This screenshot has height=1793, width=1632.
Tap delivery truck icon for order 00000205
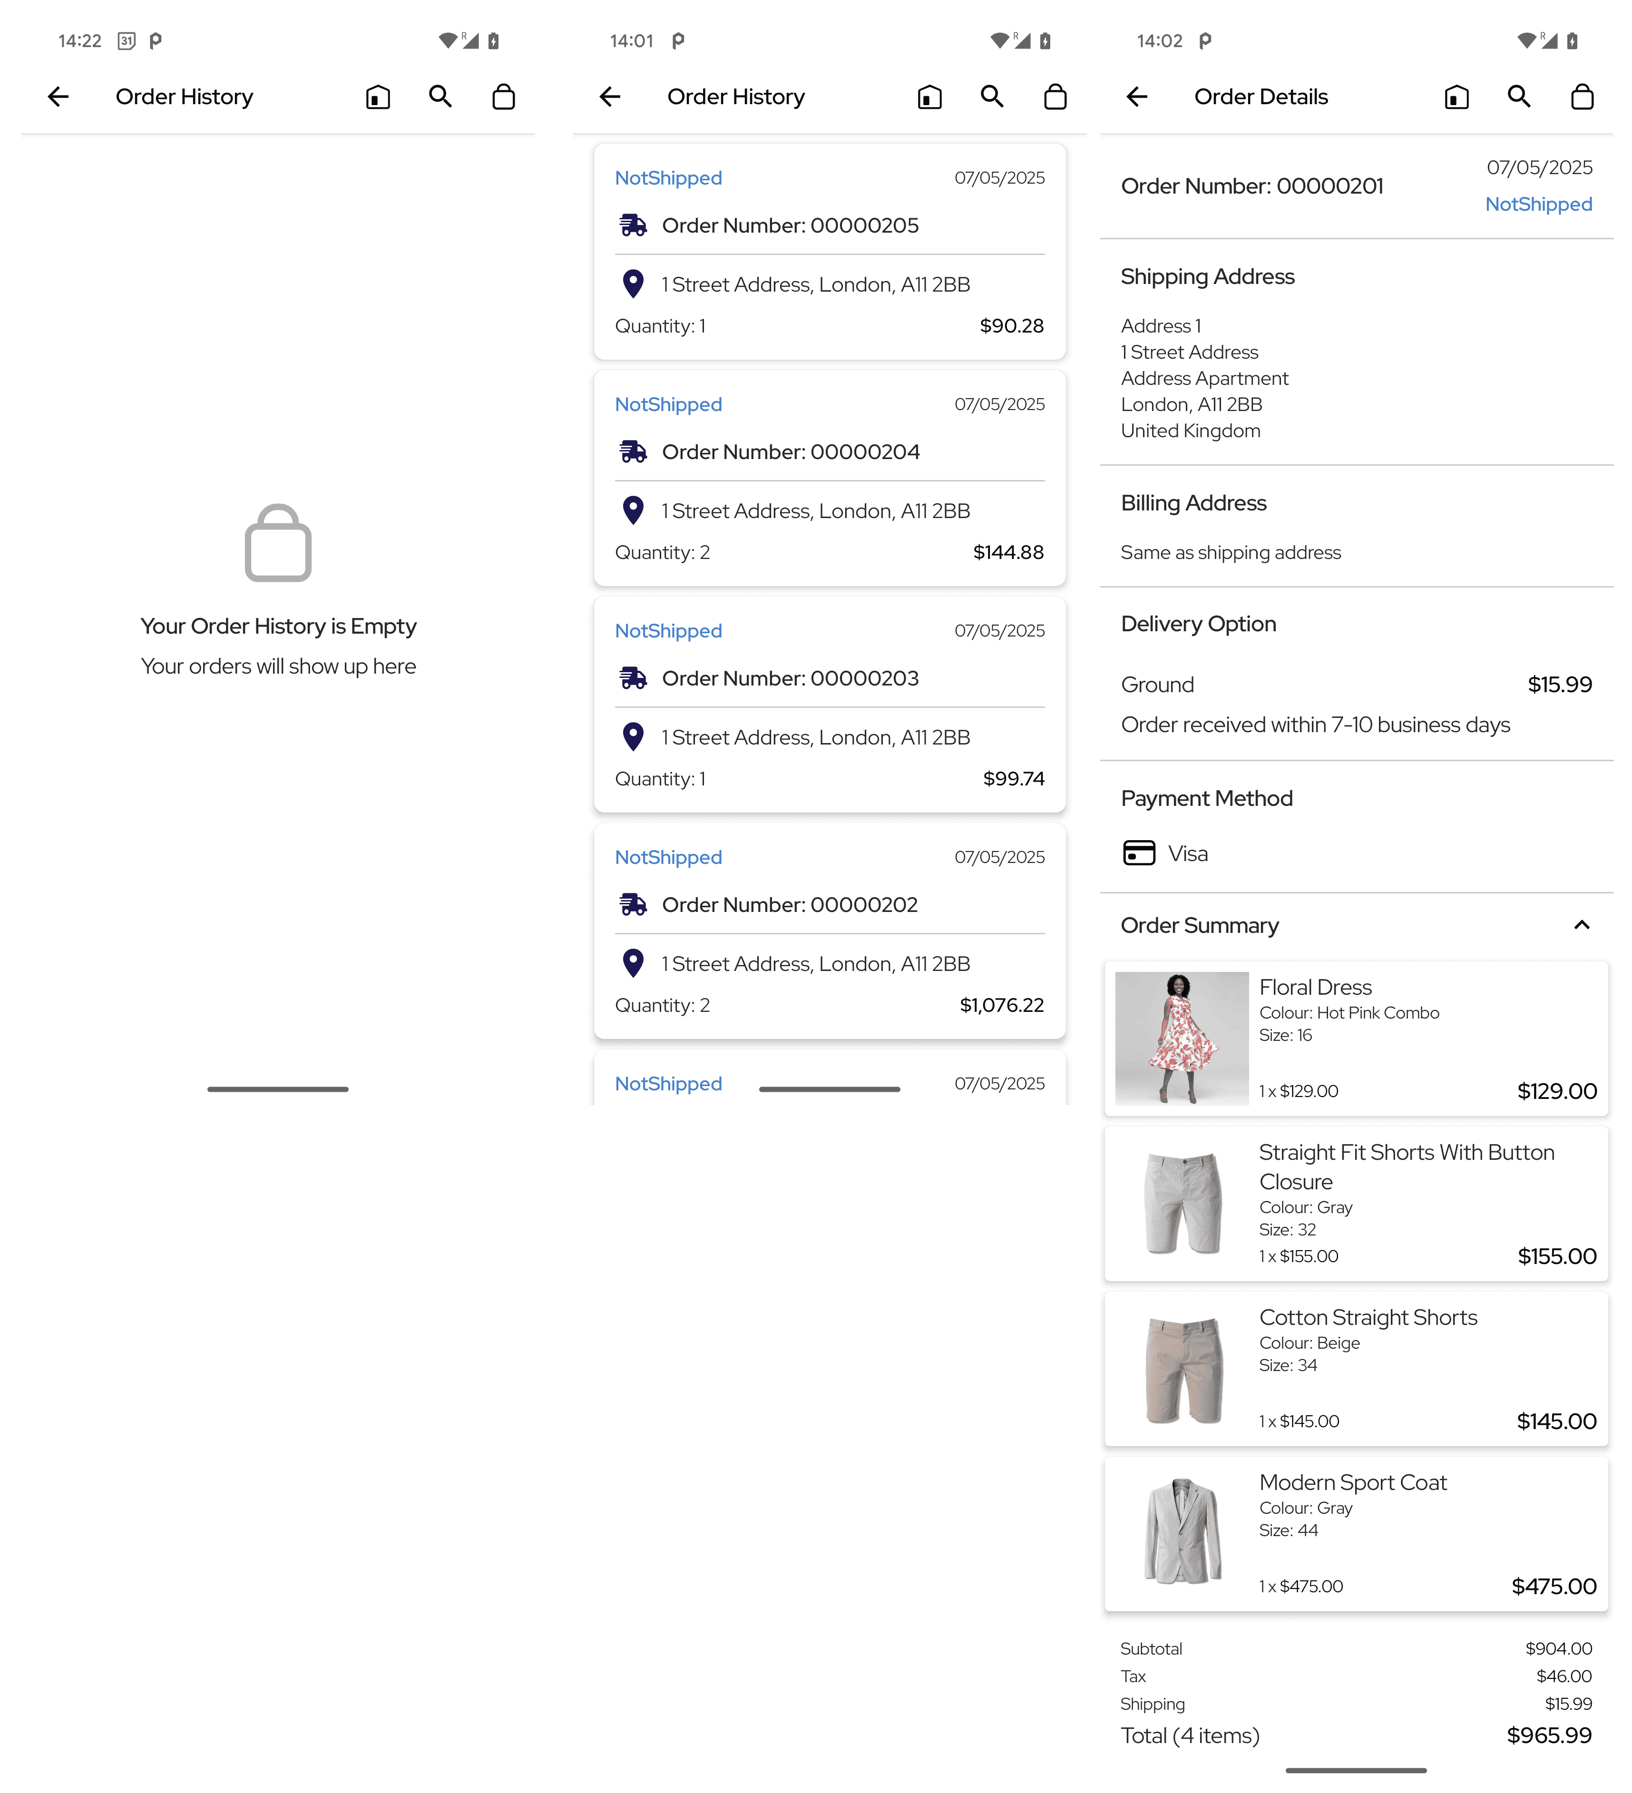point(632,225)
